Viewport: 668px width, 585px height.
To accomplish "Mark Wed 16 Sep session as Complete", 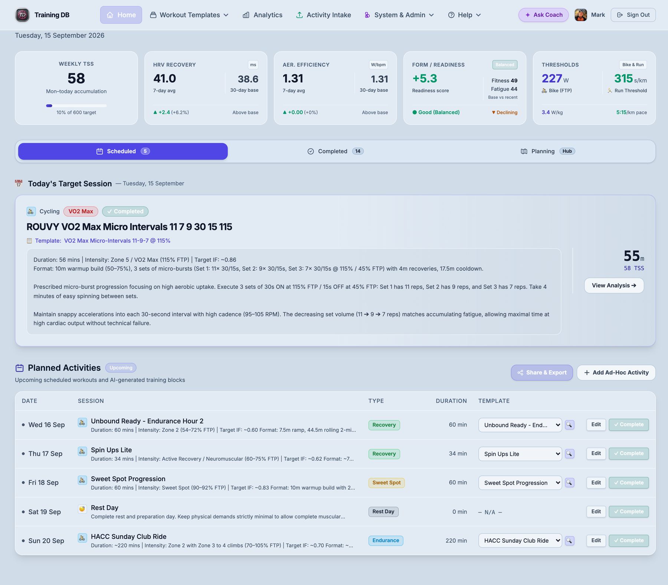I will click(629, 425).
